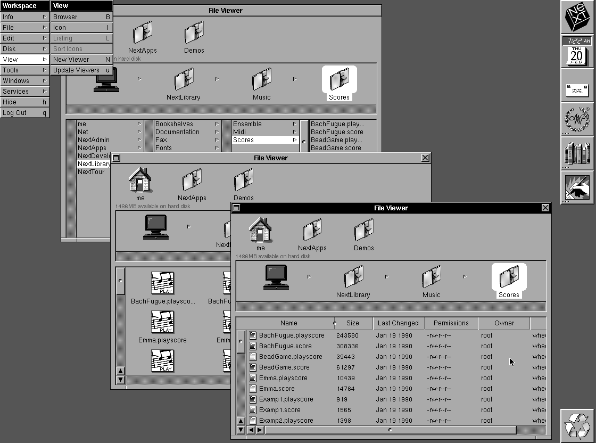Click the computer root icon in the front File Viewer path
This screenshot has height=443, width=596.
[276, 277]
